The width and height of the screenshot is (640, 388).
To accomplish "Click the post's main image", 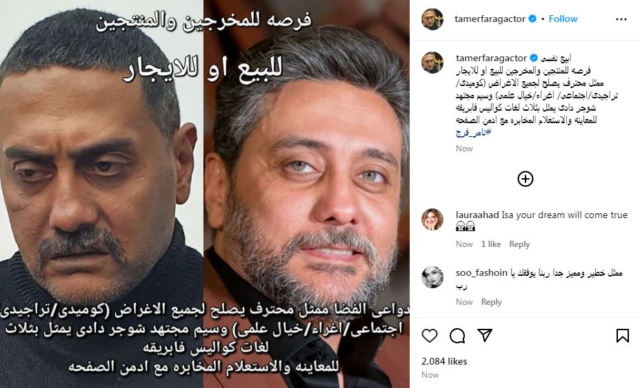I will point(205,194).
